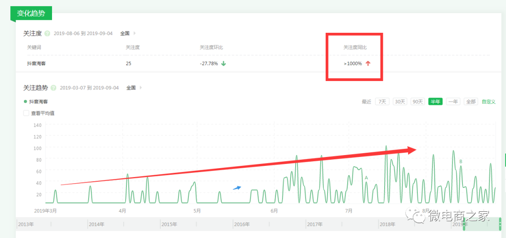
Task: Select the 一年 time range
Action: pos(453,102)
